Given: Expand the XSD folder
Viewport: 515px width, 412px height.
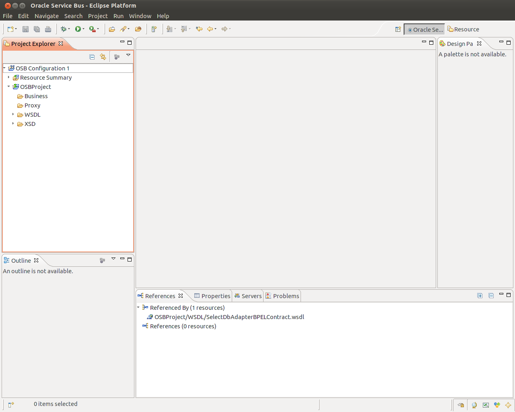Looking at the screenshot, I should pos(13,124).
